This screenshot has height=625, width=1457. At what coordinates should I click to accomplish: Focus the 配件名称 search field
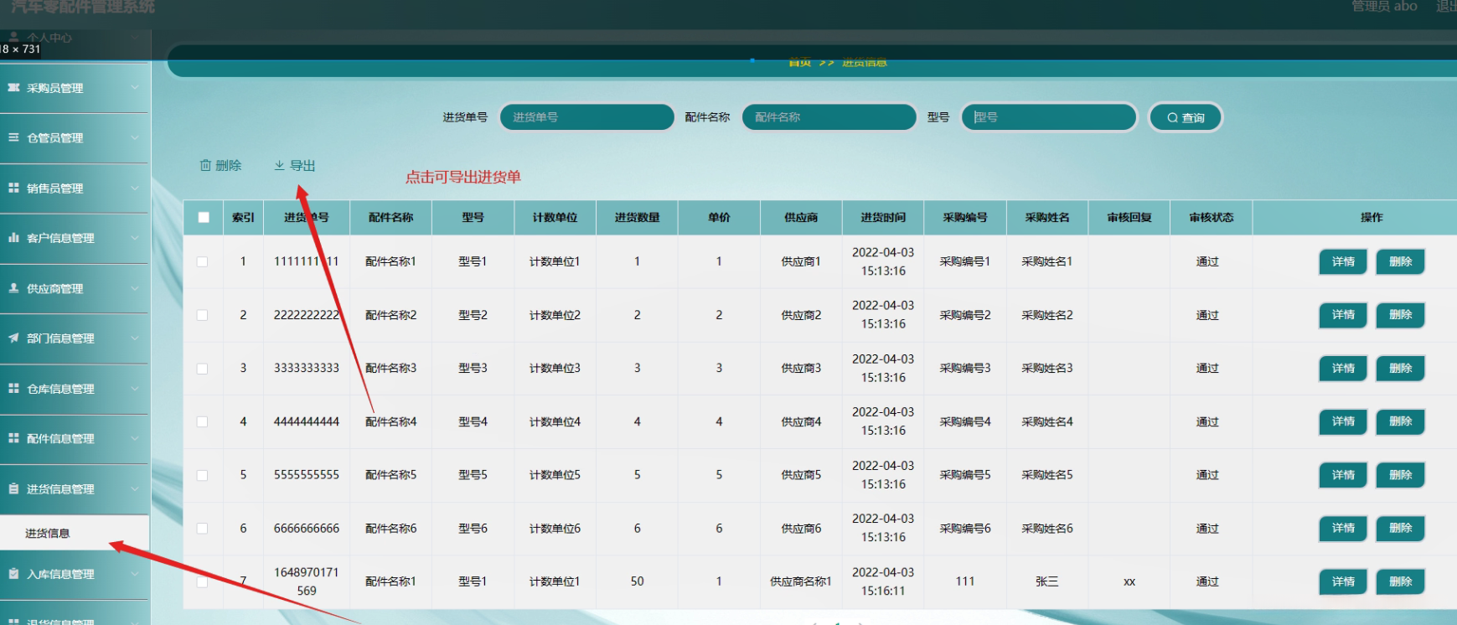tap(829, 117)
